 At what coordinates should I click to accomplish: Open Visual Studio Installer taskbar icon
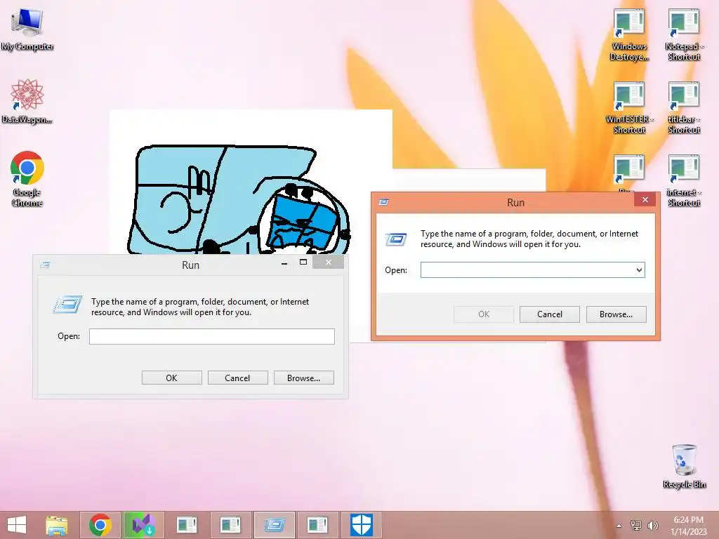pos(143,525)
